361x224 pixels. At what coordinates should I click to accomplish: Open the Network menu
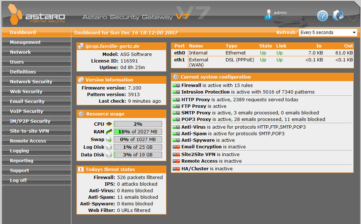[x=36, y=52]
